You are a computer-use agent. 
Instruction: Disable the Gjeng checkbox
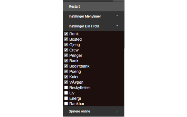tap(66, 45)
